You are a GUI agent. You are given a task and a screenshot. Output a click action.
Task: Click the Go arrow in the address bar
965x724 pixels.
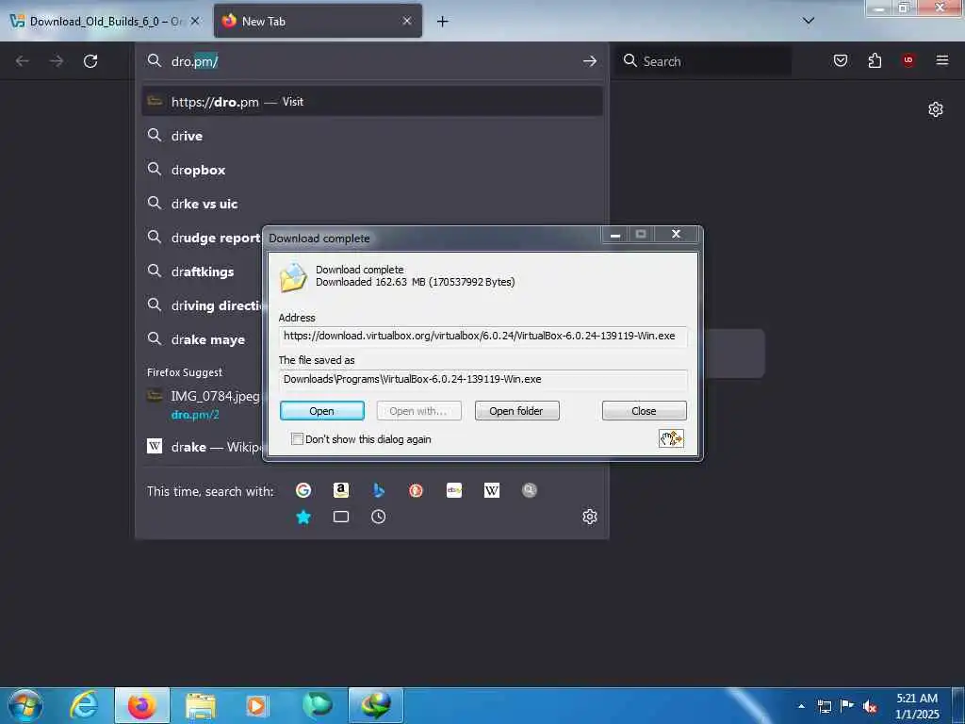[590, 61]
